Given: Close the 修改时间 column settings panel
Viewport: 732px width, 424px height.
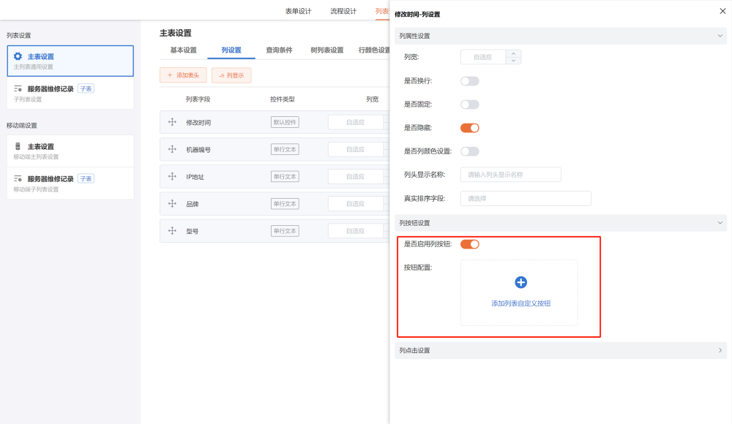Looking at the screenshot, I should tap(723, 12).
